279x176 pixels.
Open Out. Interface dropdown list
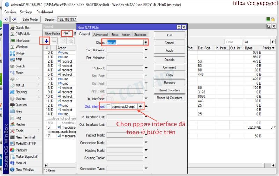[141, 106]
